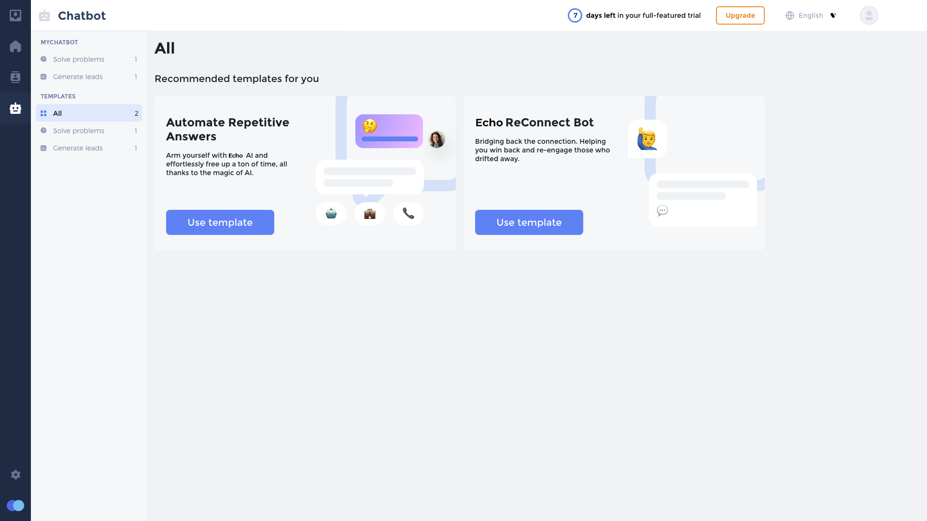Click the globe language icon

pyautogui.click(x=790, y=15)
